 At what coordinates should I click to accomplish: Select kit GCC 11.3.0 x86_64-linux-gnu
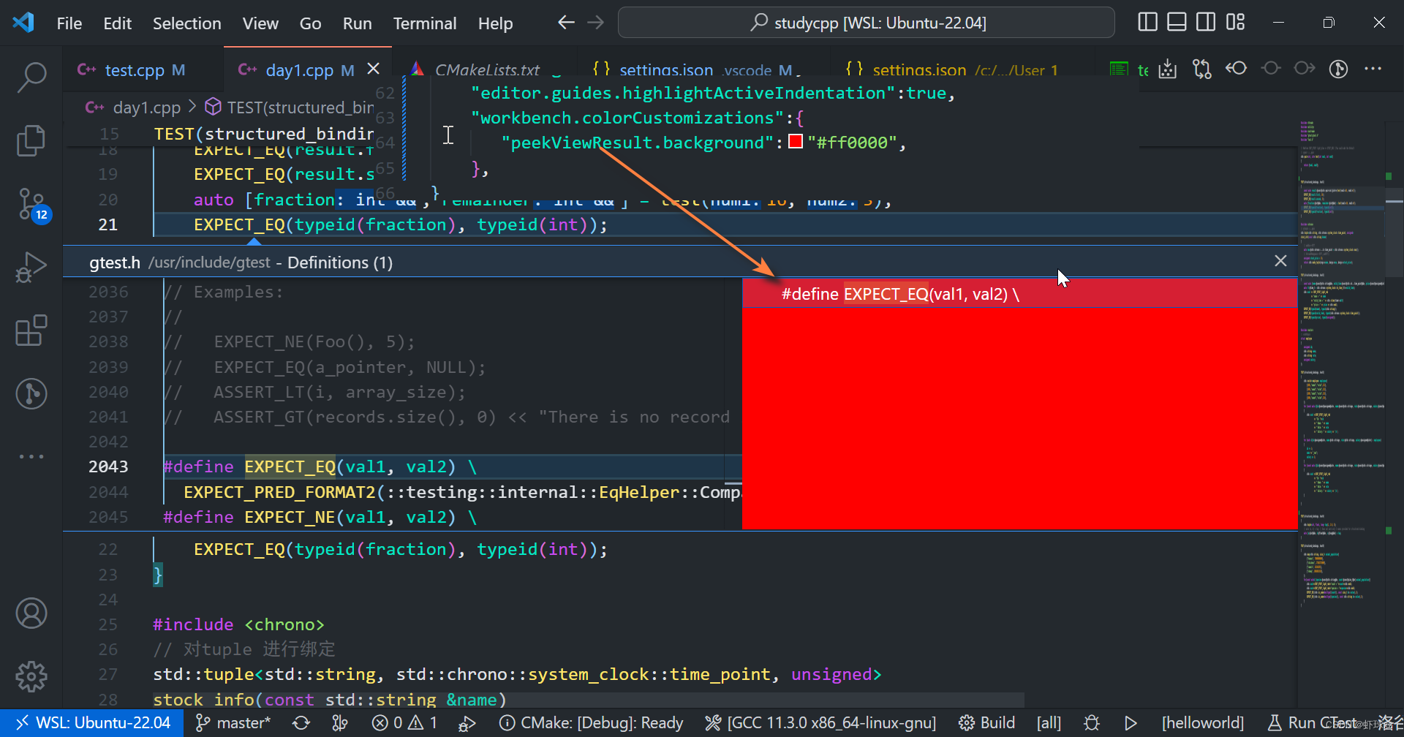820,723
